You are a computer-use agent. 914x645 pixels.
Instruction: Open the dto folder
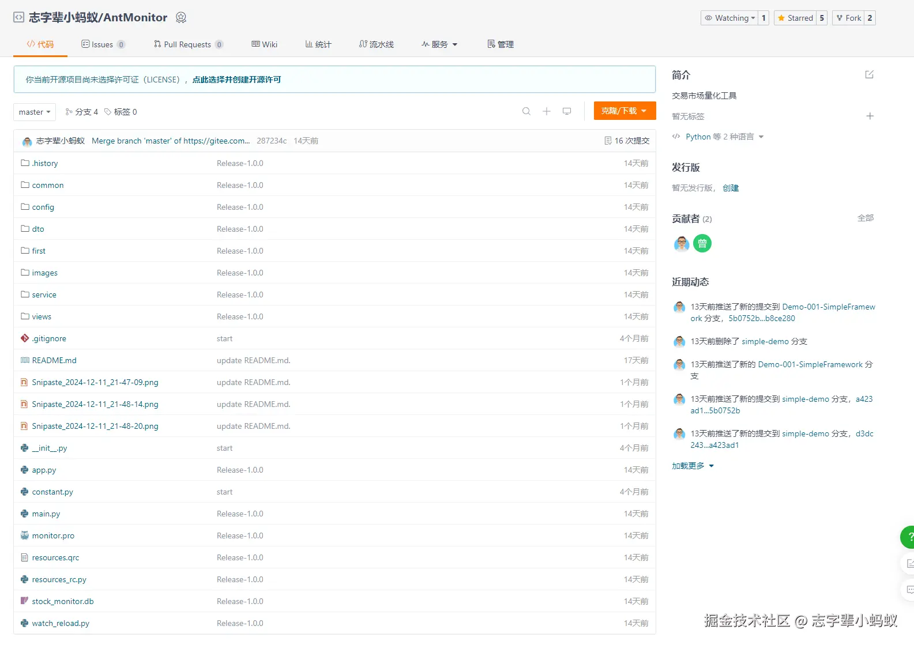coord(38,229)
